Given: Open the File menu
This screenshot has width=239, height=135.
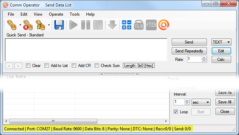Looking at the screenshot, I should (11, 14).
